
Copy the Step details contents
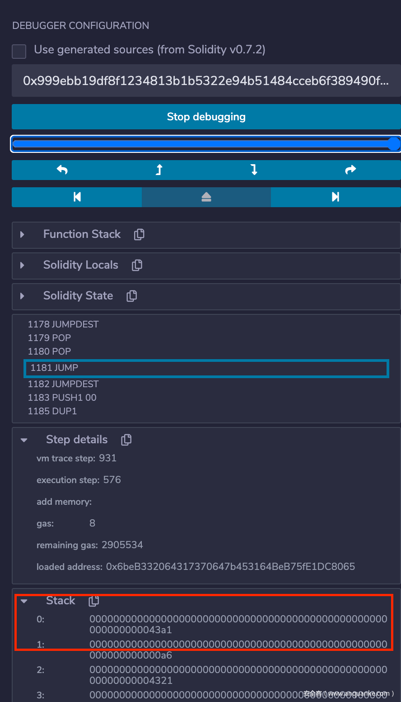(x=126, y=440)
